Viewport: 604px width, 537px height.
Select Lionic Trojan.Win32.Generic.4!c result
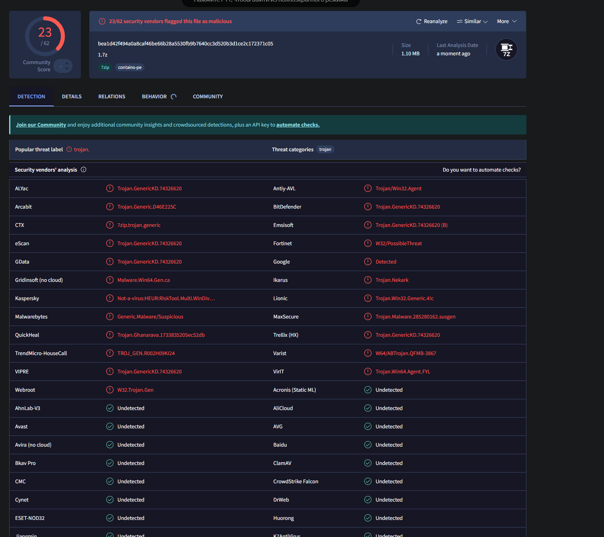[405, 299]
